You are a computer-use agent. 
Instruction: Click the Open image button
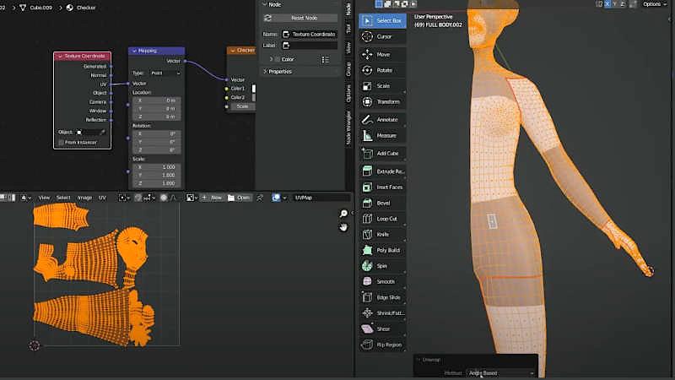239,198
